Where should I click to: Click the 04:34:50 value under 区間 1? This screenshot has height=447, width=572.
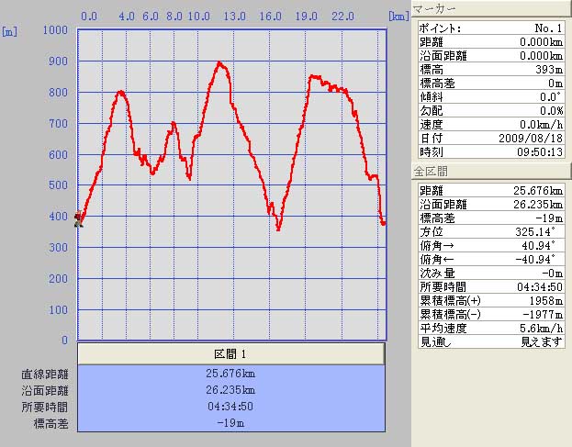tap(230, 407)
